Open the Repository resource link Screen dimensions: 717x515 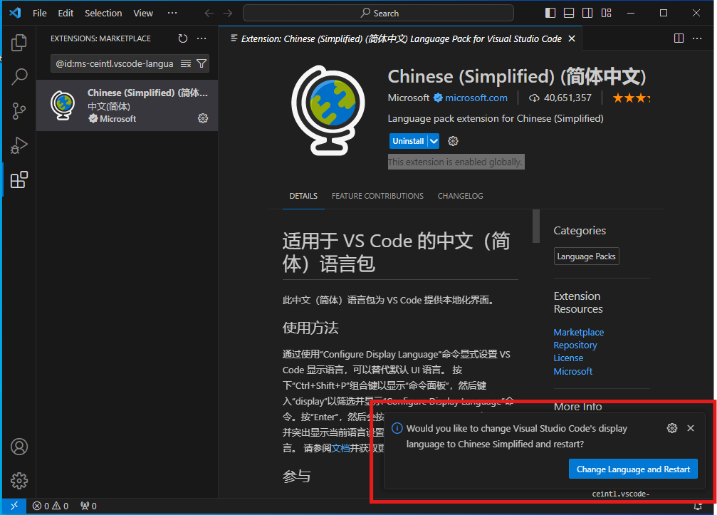coord(575,345)
